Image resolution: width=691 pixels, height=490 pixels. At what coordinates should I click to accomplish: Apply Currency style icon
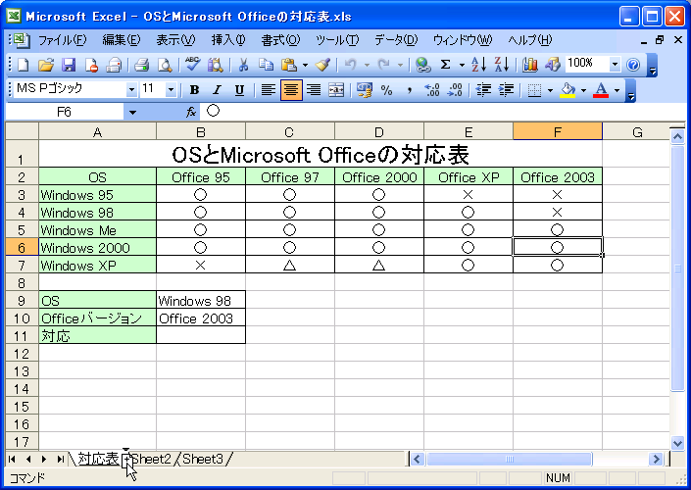coord(364,90)
